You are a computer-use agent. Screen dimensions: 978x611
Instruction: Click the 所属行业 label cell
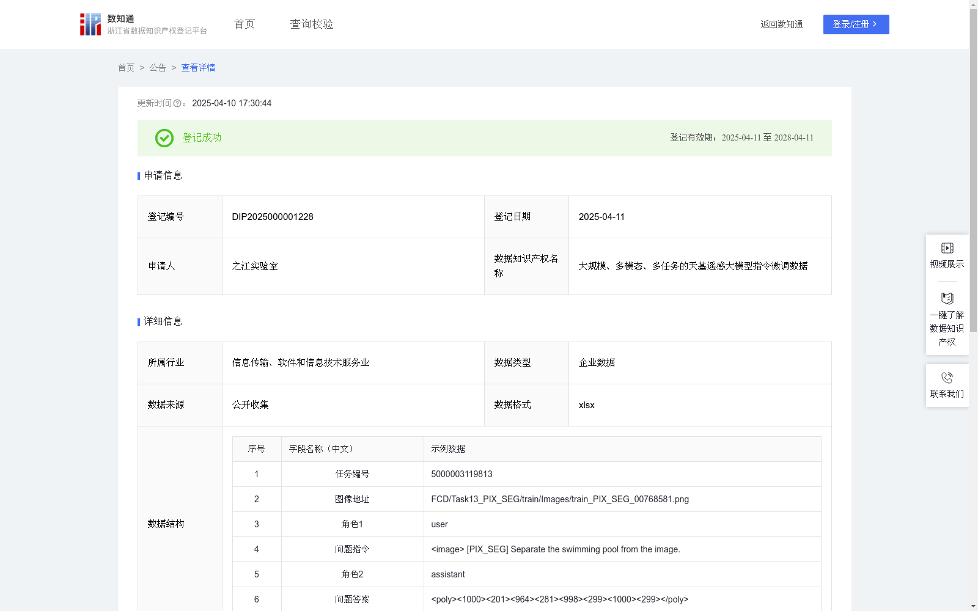click(180, 363)
